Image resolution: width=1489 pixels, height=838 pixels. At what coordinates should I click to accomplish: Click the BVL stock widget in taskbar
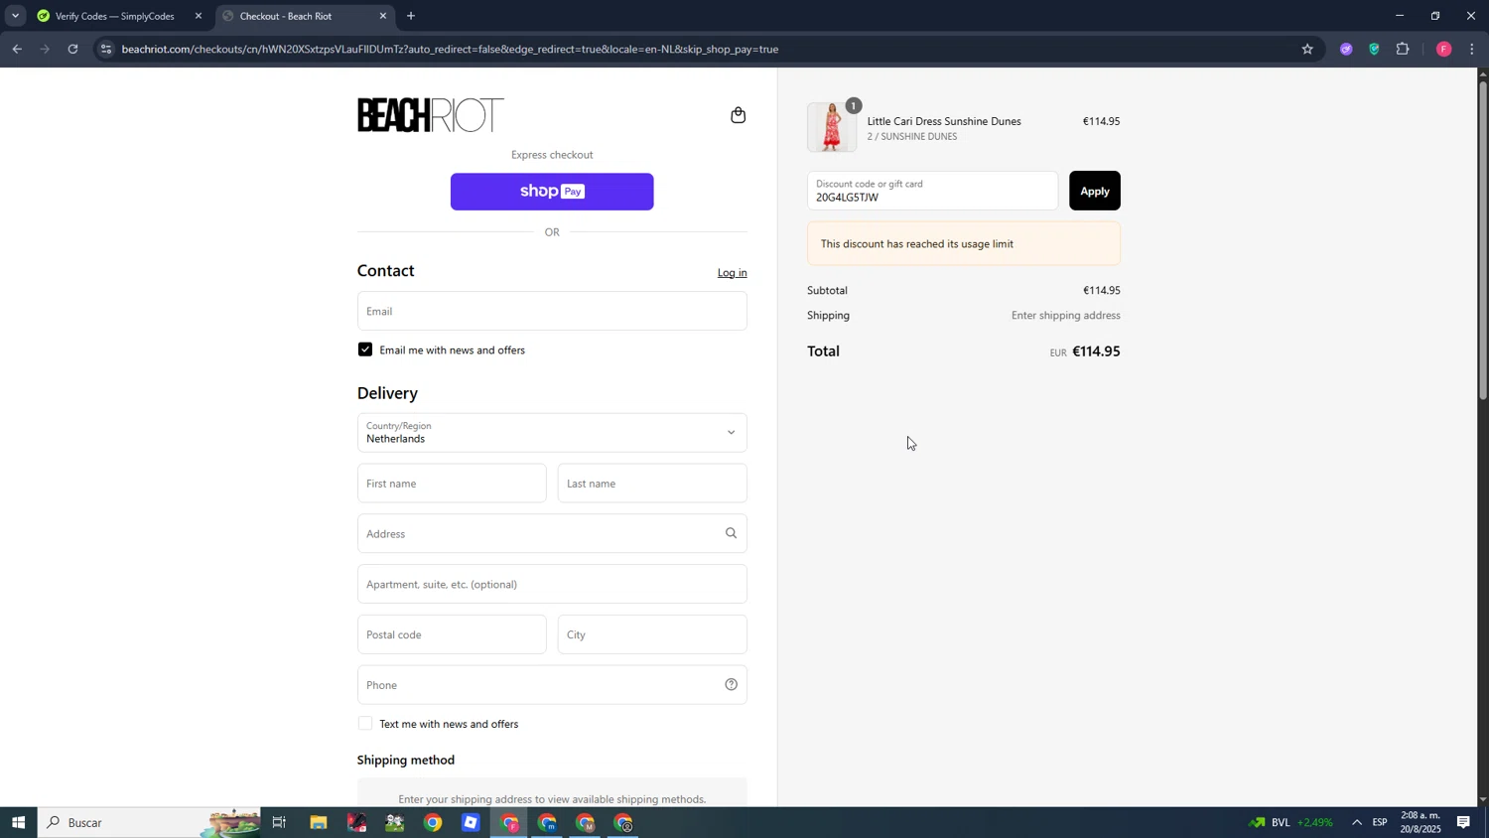pyautogui.click(x=1290, y=822)
